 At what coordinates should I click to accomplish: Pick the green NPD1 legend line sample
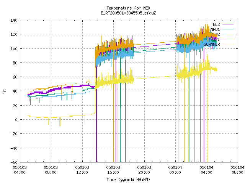[228, 29]
